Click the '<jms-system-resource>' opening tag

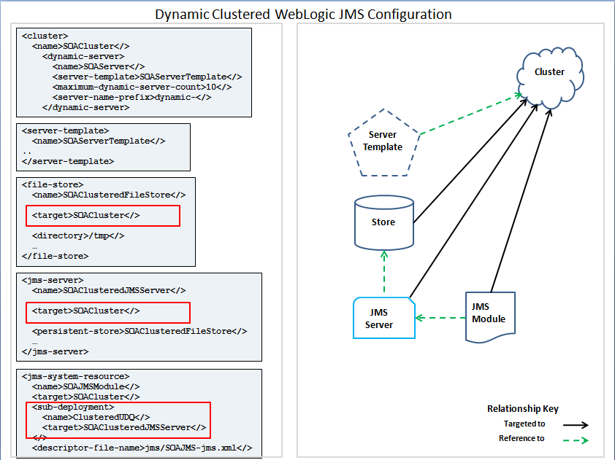(75, 377)
